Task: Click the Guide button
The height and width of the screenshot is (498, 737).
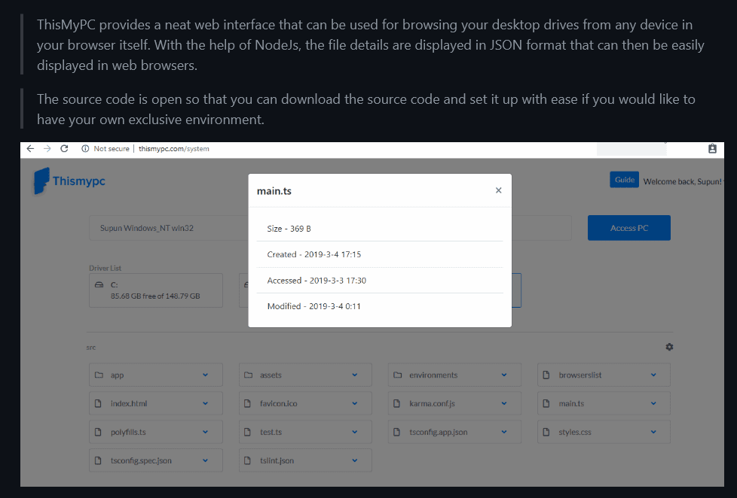Action: click(624, 180)
